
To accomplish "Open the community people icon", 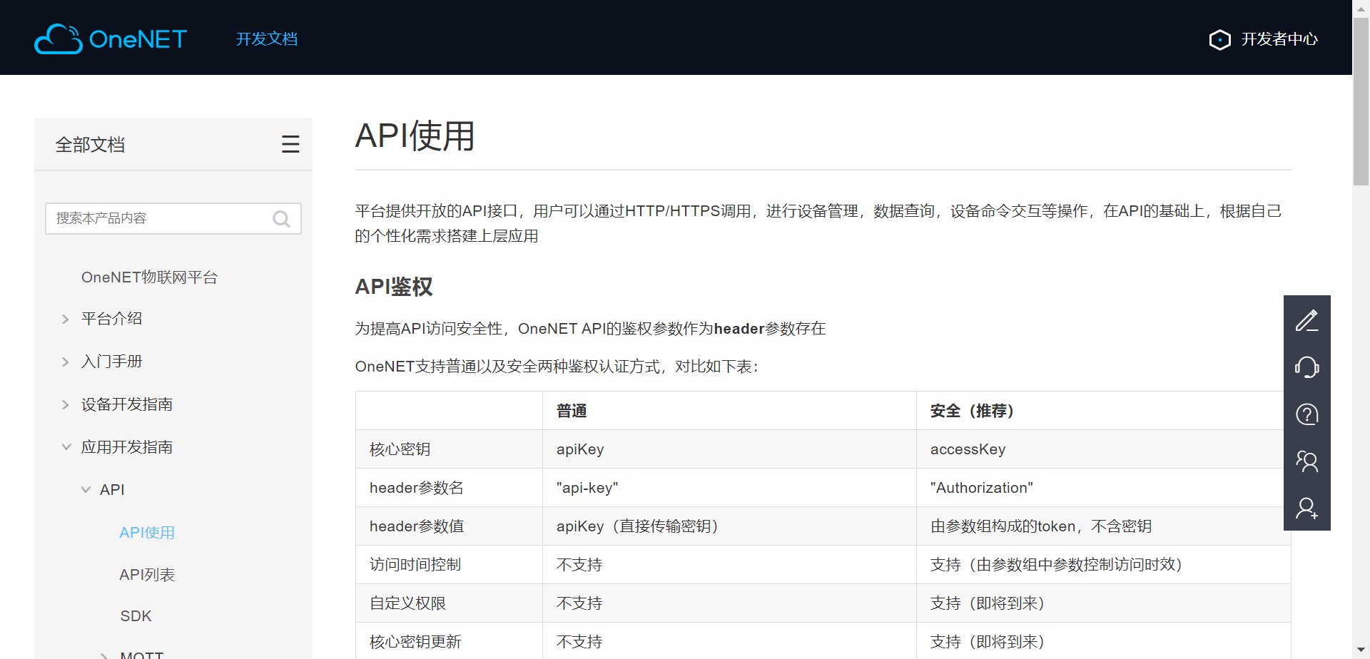I will (1308, 461).
